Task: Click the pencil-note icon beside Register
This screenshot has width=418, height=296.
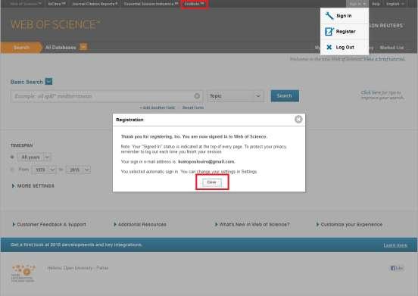Action: coord(329,32)
